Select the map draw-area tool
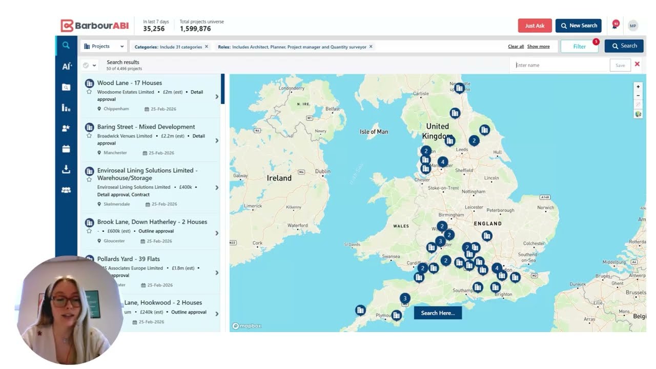656x369 pixels. pos(638,105)
